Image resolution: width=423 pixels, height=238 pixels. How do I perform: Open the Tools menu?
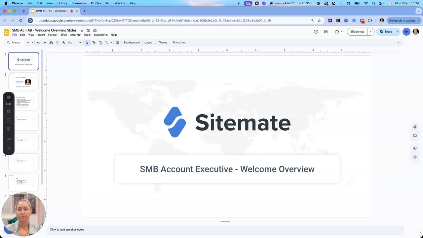87,35
